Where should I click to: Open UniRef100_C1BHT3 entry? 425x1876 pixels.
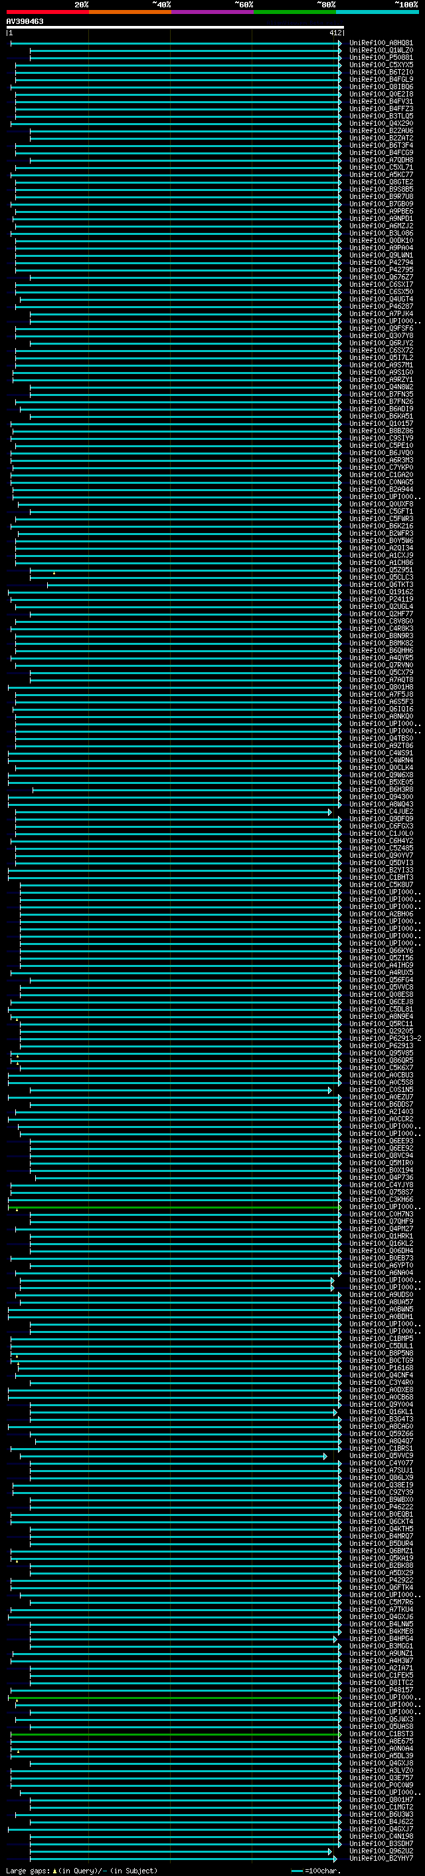click(x=381, y=878)
